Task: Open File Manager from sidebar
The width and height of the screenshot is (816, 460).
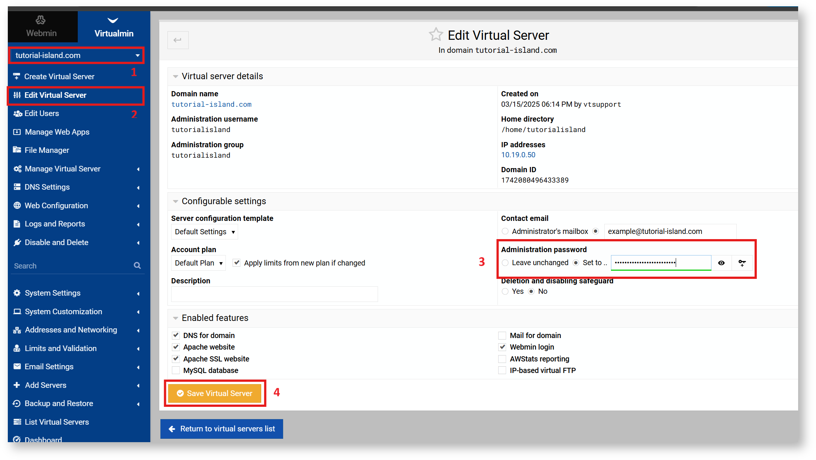Action: 47,150
